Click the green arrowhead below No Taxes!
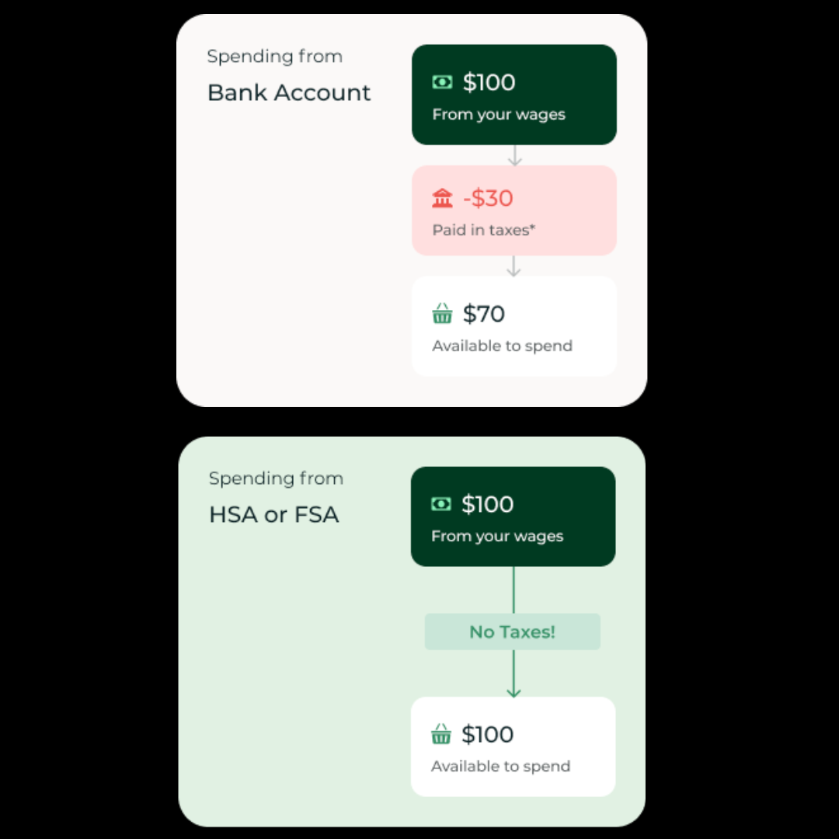 coord(513,690)
